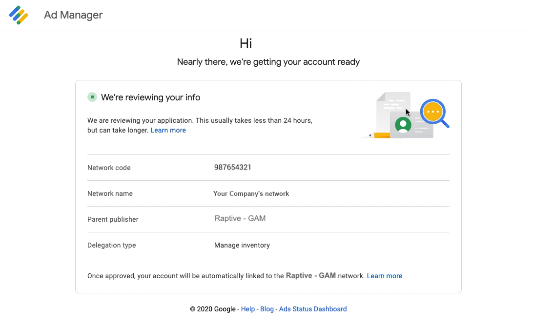Click the 'Your Company's network' value
The image size is (533, 325).
(251, 194)
